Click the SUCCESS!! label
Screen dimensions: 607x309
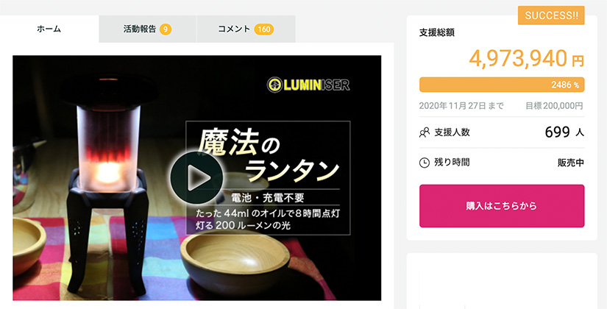pos(551,15)
